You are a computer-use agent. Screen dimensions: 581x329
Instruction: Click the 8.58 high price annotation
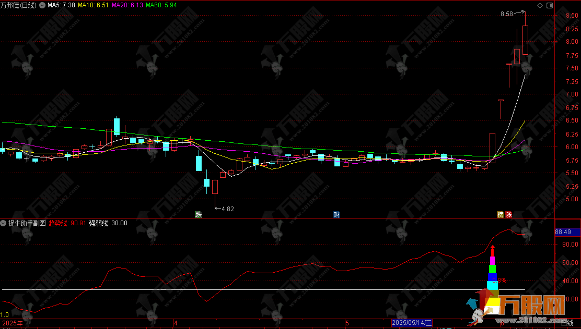506,14
